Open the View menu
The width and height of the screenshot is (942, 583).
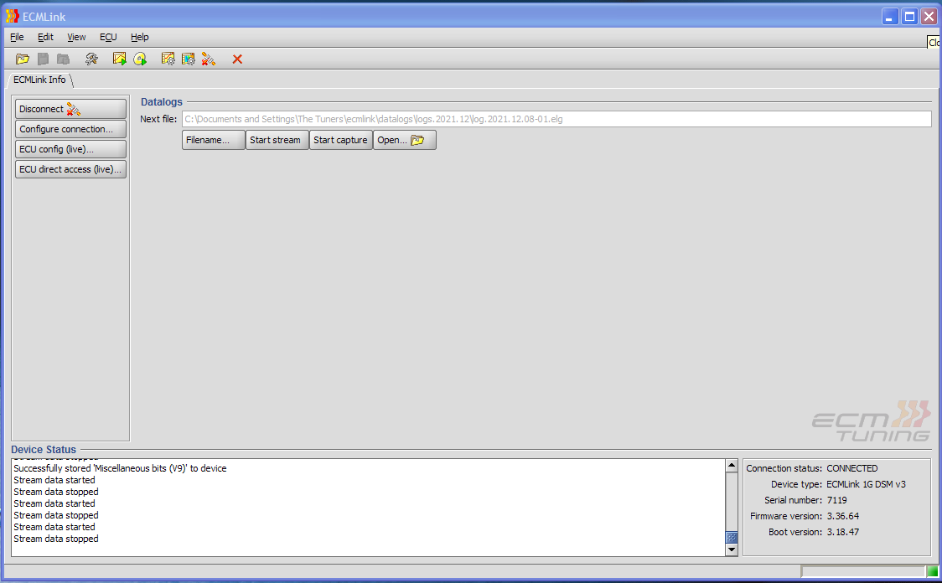point(76,37)
